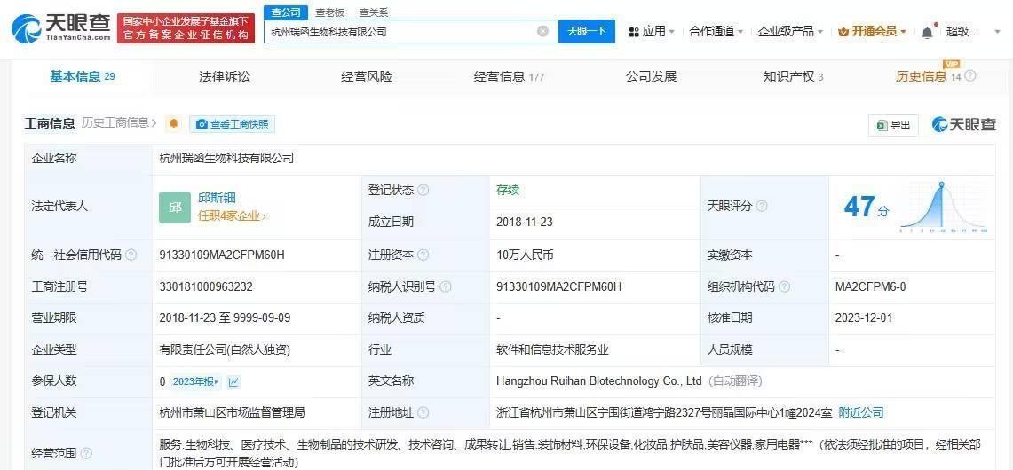Click the 软件和信息技术服务业 industry value
This screenshot has width=1013, height=470.
point(553,350)
